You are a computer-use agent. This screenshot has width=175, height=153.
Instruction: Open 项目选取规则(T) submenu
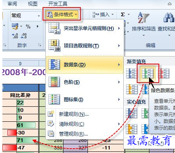click(84, 46)
